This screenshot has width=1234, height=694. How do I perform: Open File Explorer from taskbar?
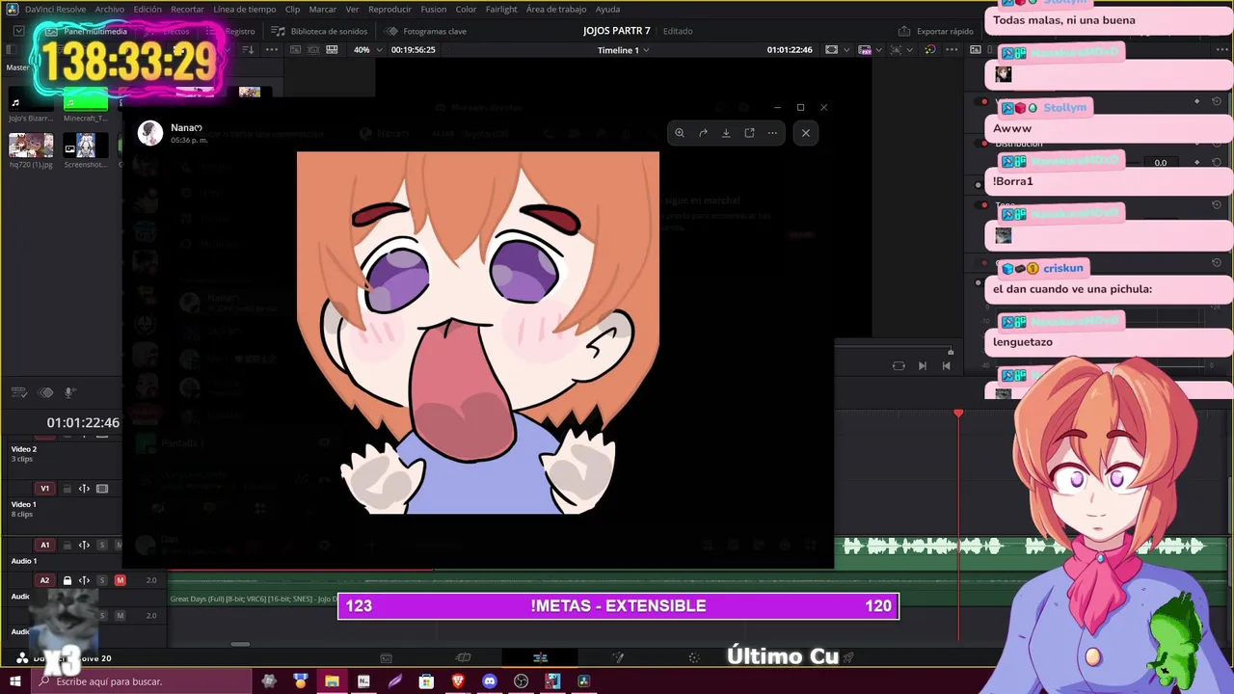coord(332,681)
